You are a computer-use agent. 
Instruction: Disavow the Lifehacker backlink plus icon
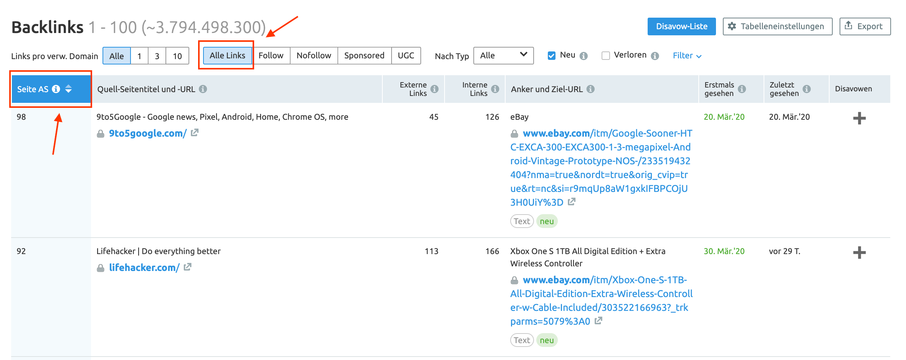[x=860, y=253]
